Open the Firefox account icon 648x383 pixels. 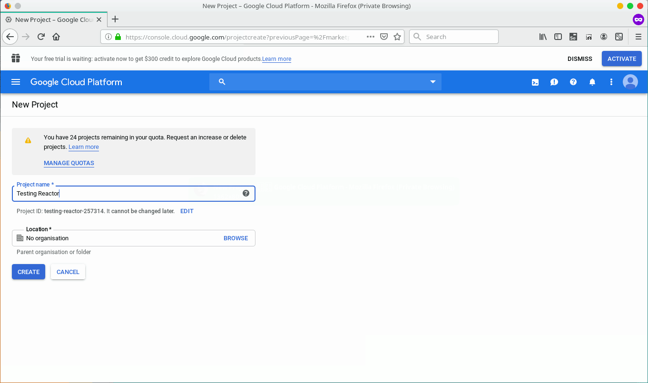[x=604, y=37]
